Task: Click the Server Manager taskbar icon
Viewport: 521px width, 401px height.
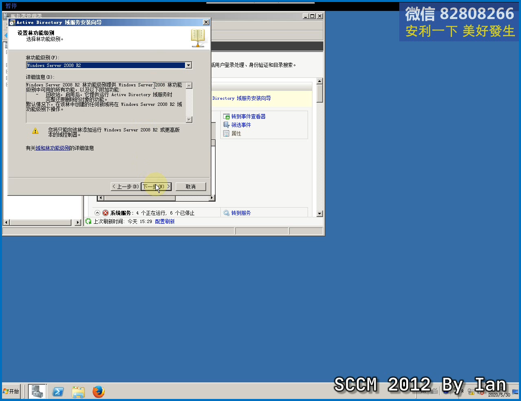Action: [37, 392]
